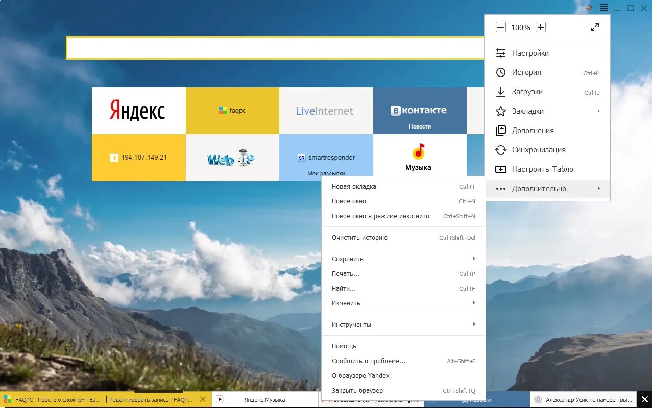
Task: Choose the Печать... entry
Action: pos(403,274)
